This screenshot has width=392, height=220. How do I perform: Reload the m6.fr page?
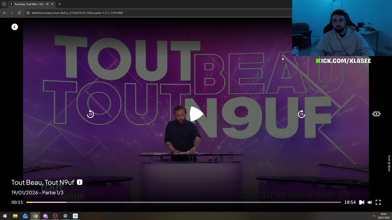point(19,13)
